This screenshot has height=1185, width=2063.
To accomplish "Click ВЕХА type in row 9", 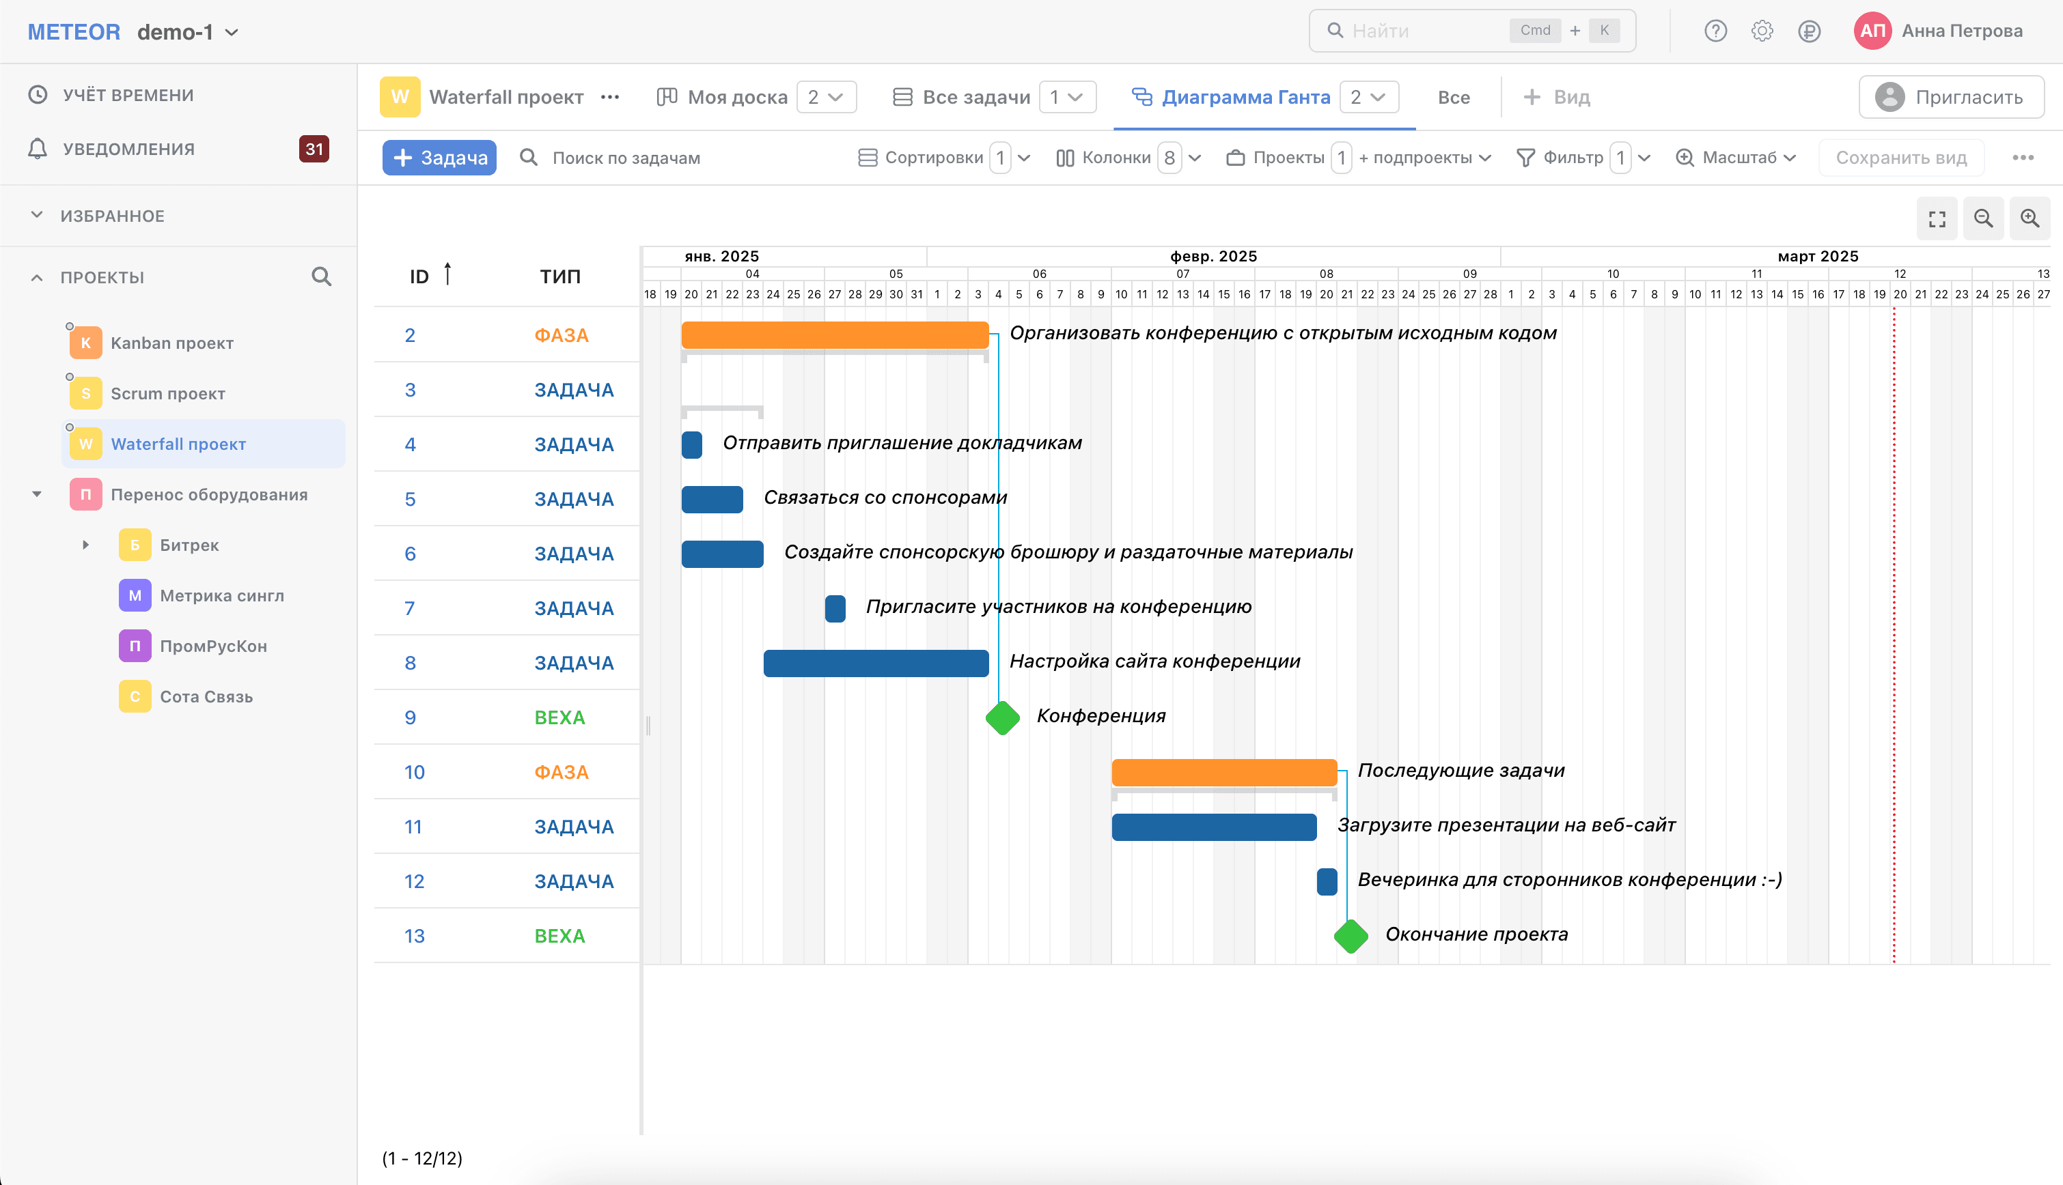I will click(559, 717).
